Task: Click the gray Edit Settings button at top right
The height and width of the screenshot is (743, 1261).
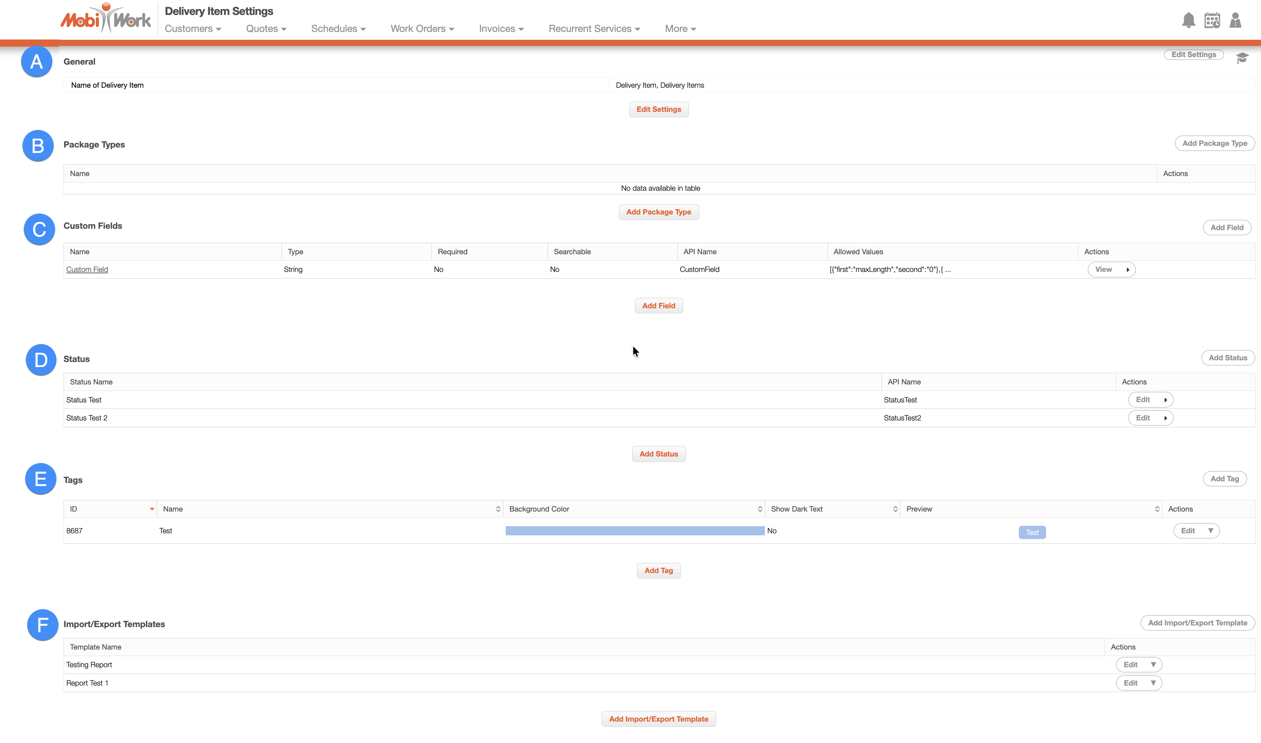Action: point(1193,55)
